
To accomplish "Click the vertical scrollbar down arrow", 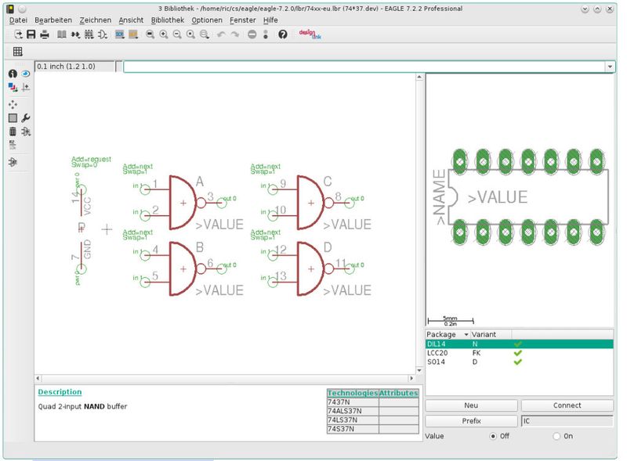I will (x=419, y=370).
